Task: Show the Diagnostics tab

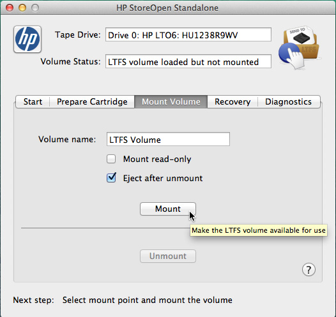Action: click(x=289, y=101)
